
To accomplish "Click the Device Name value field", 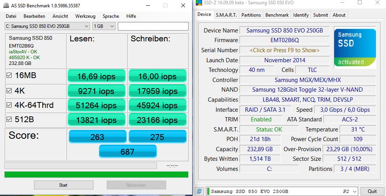I will (x=285, y=30).
